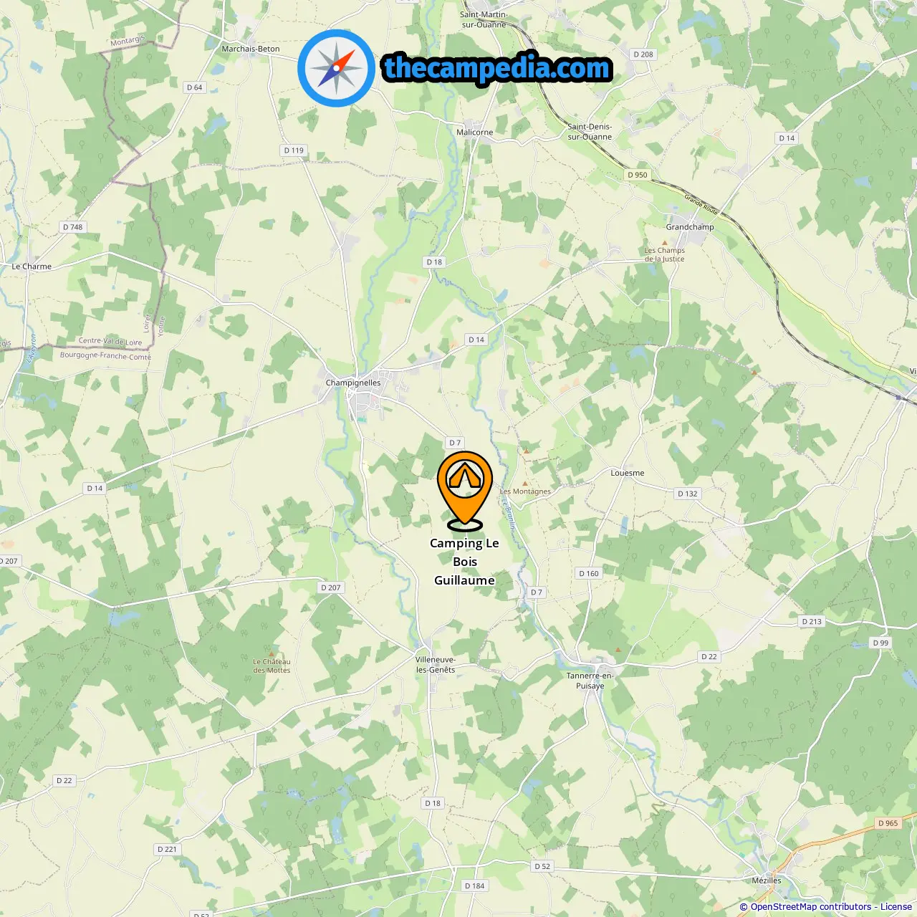Select the Camping Le Bois Guillaume label
917x917 pixels.
[464, 562]
